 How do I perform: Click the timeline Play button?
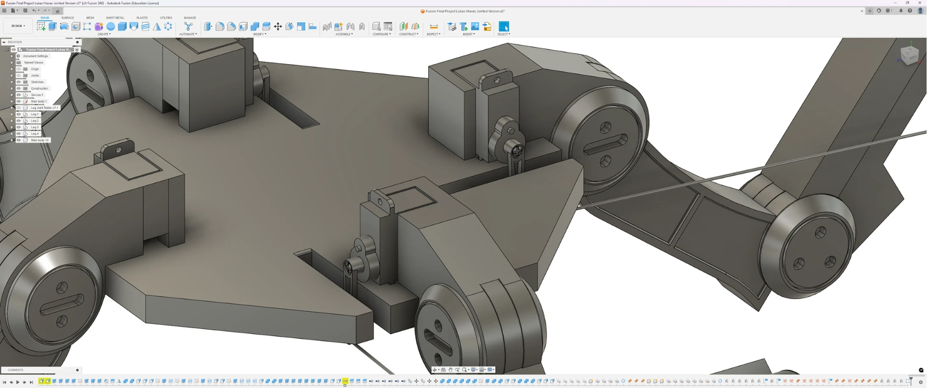[x=18, y=382]
